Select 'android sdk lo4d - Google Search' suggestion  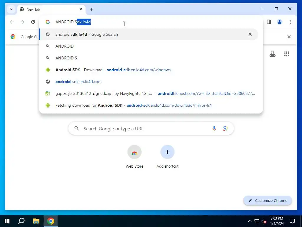click(149, 34)
